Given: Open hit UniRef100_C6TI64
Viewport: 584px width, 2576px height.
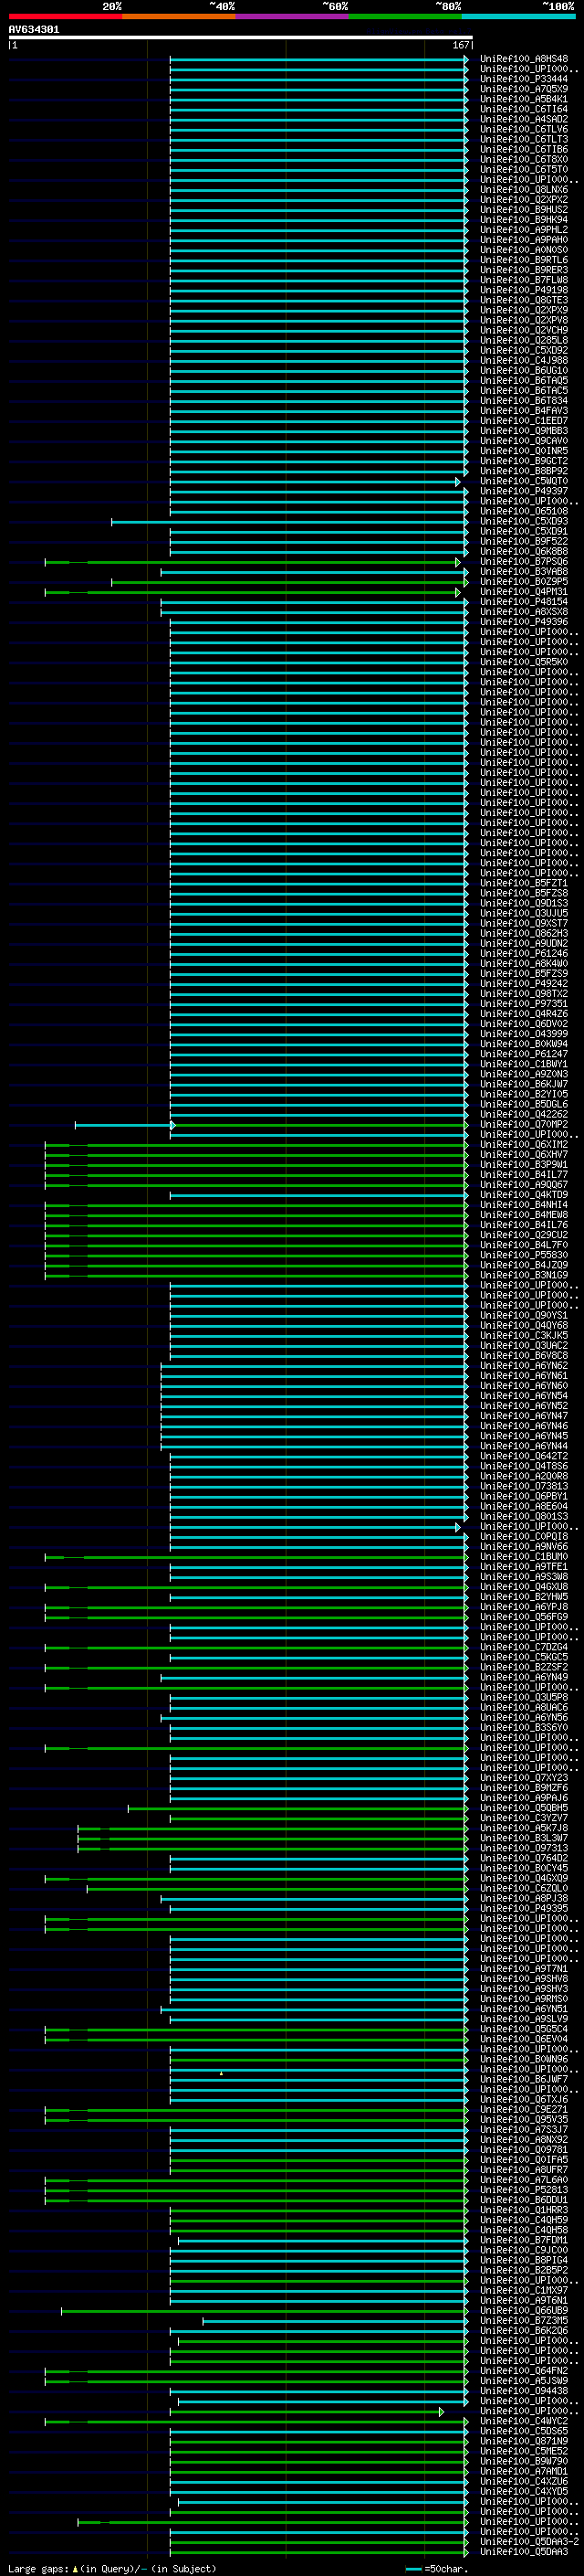Looking at the screenshot, I should point(523,109).
